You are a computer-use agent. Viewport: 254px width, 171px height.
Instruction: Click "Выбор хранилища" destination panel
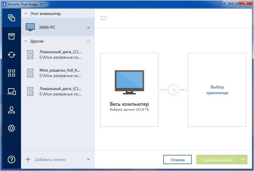coord(217,90)
